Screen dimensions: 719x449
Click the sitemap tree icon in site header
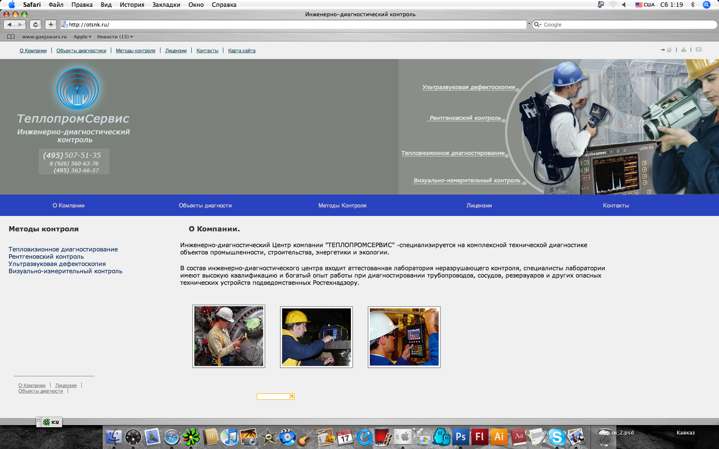(683, 50)
